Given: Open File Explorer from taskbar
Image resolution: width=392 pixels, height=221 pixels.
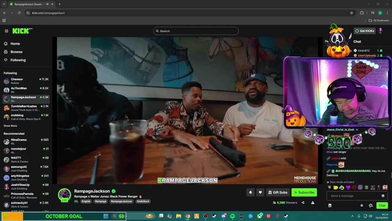Looking at the screenshot, I should coord(179,216).
